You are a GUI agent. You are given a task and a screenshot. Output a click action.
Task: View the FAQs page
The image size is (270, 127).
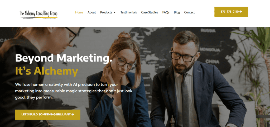(x=166, y=12)
